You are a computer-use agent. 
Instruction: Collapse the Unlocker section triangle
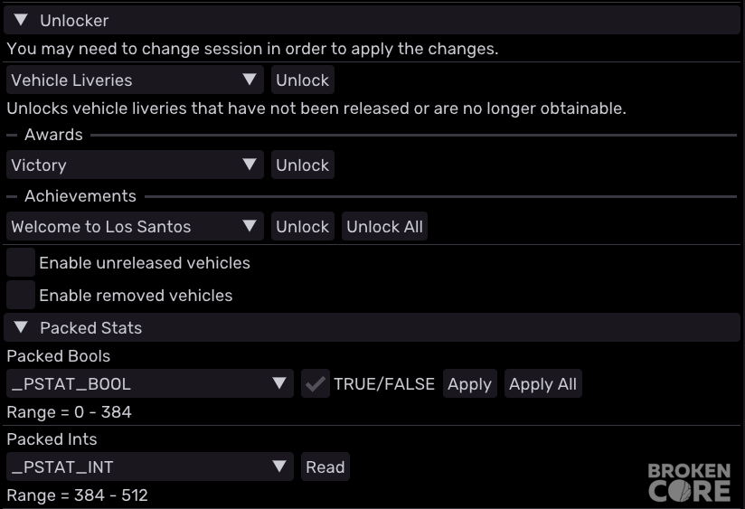(x=21, y=20)
